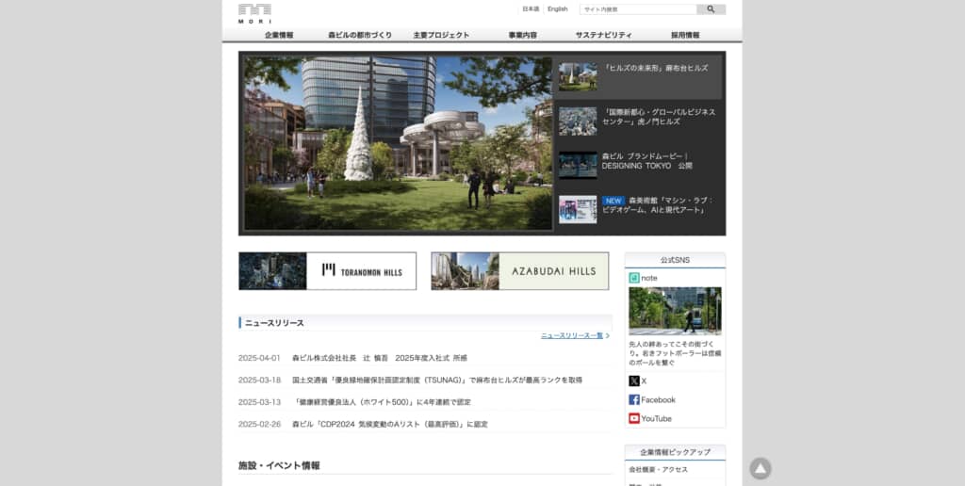Click the Facebook text label
The width and height of the screenshot is (965, 486).
658,400
